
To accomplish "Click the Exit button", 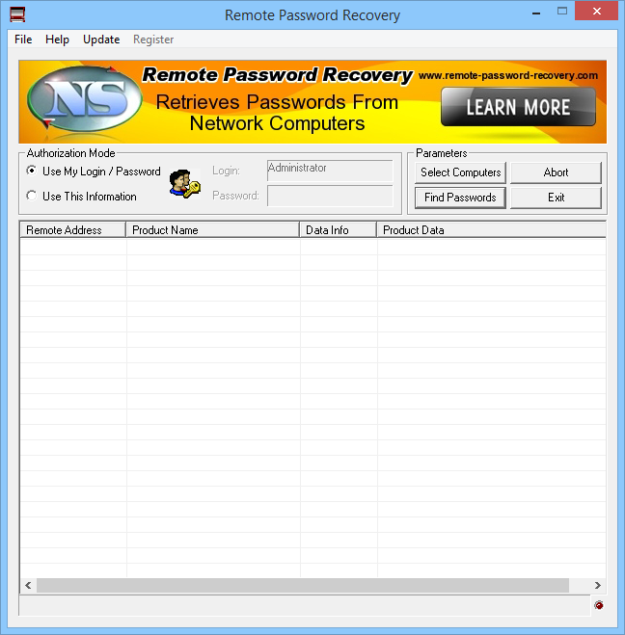I will 556,198.
